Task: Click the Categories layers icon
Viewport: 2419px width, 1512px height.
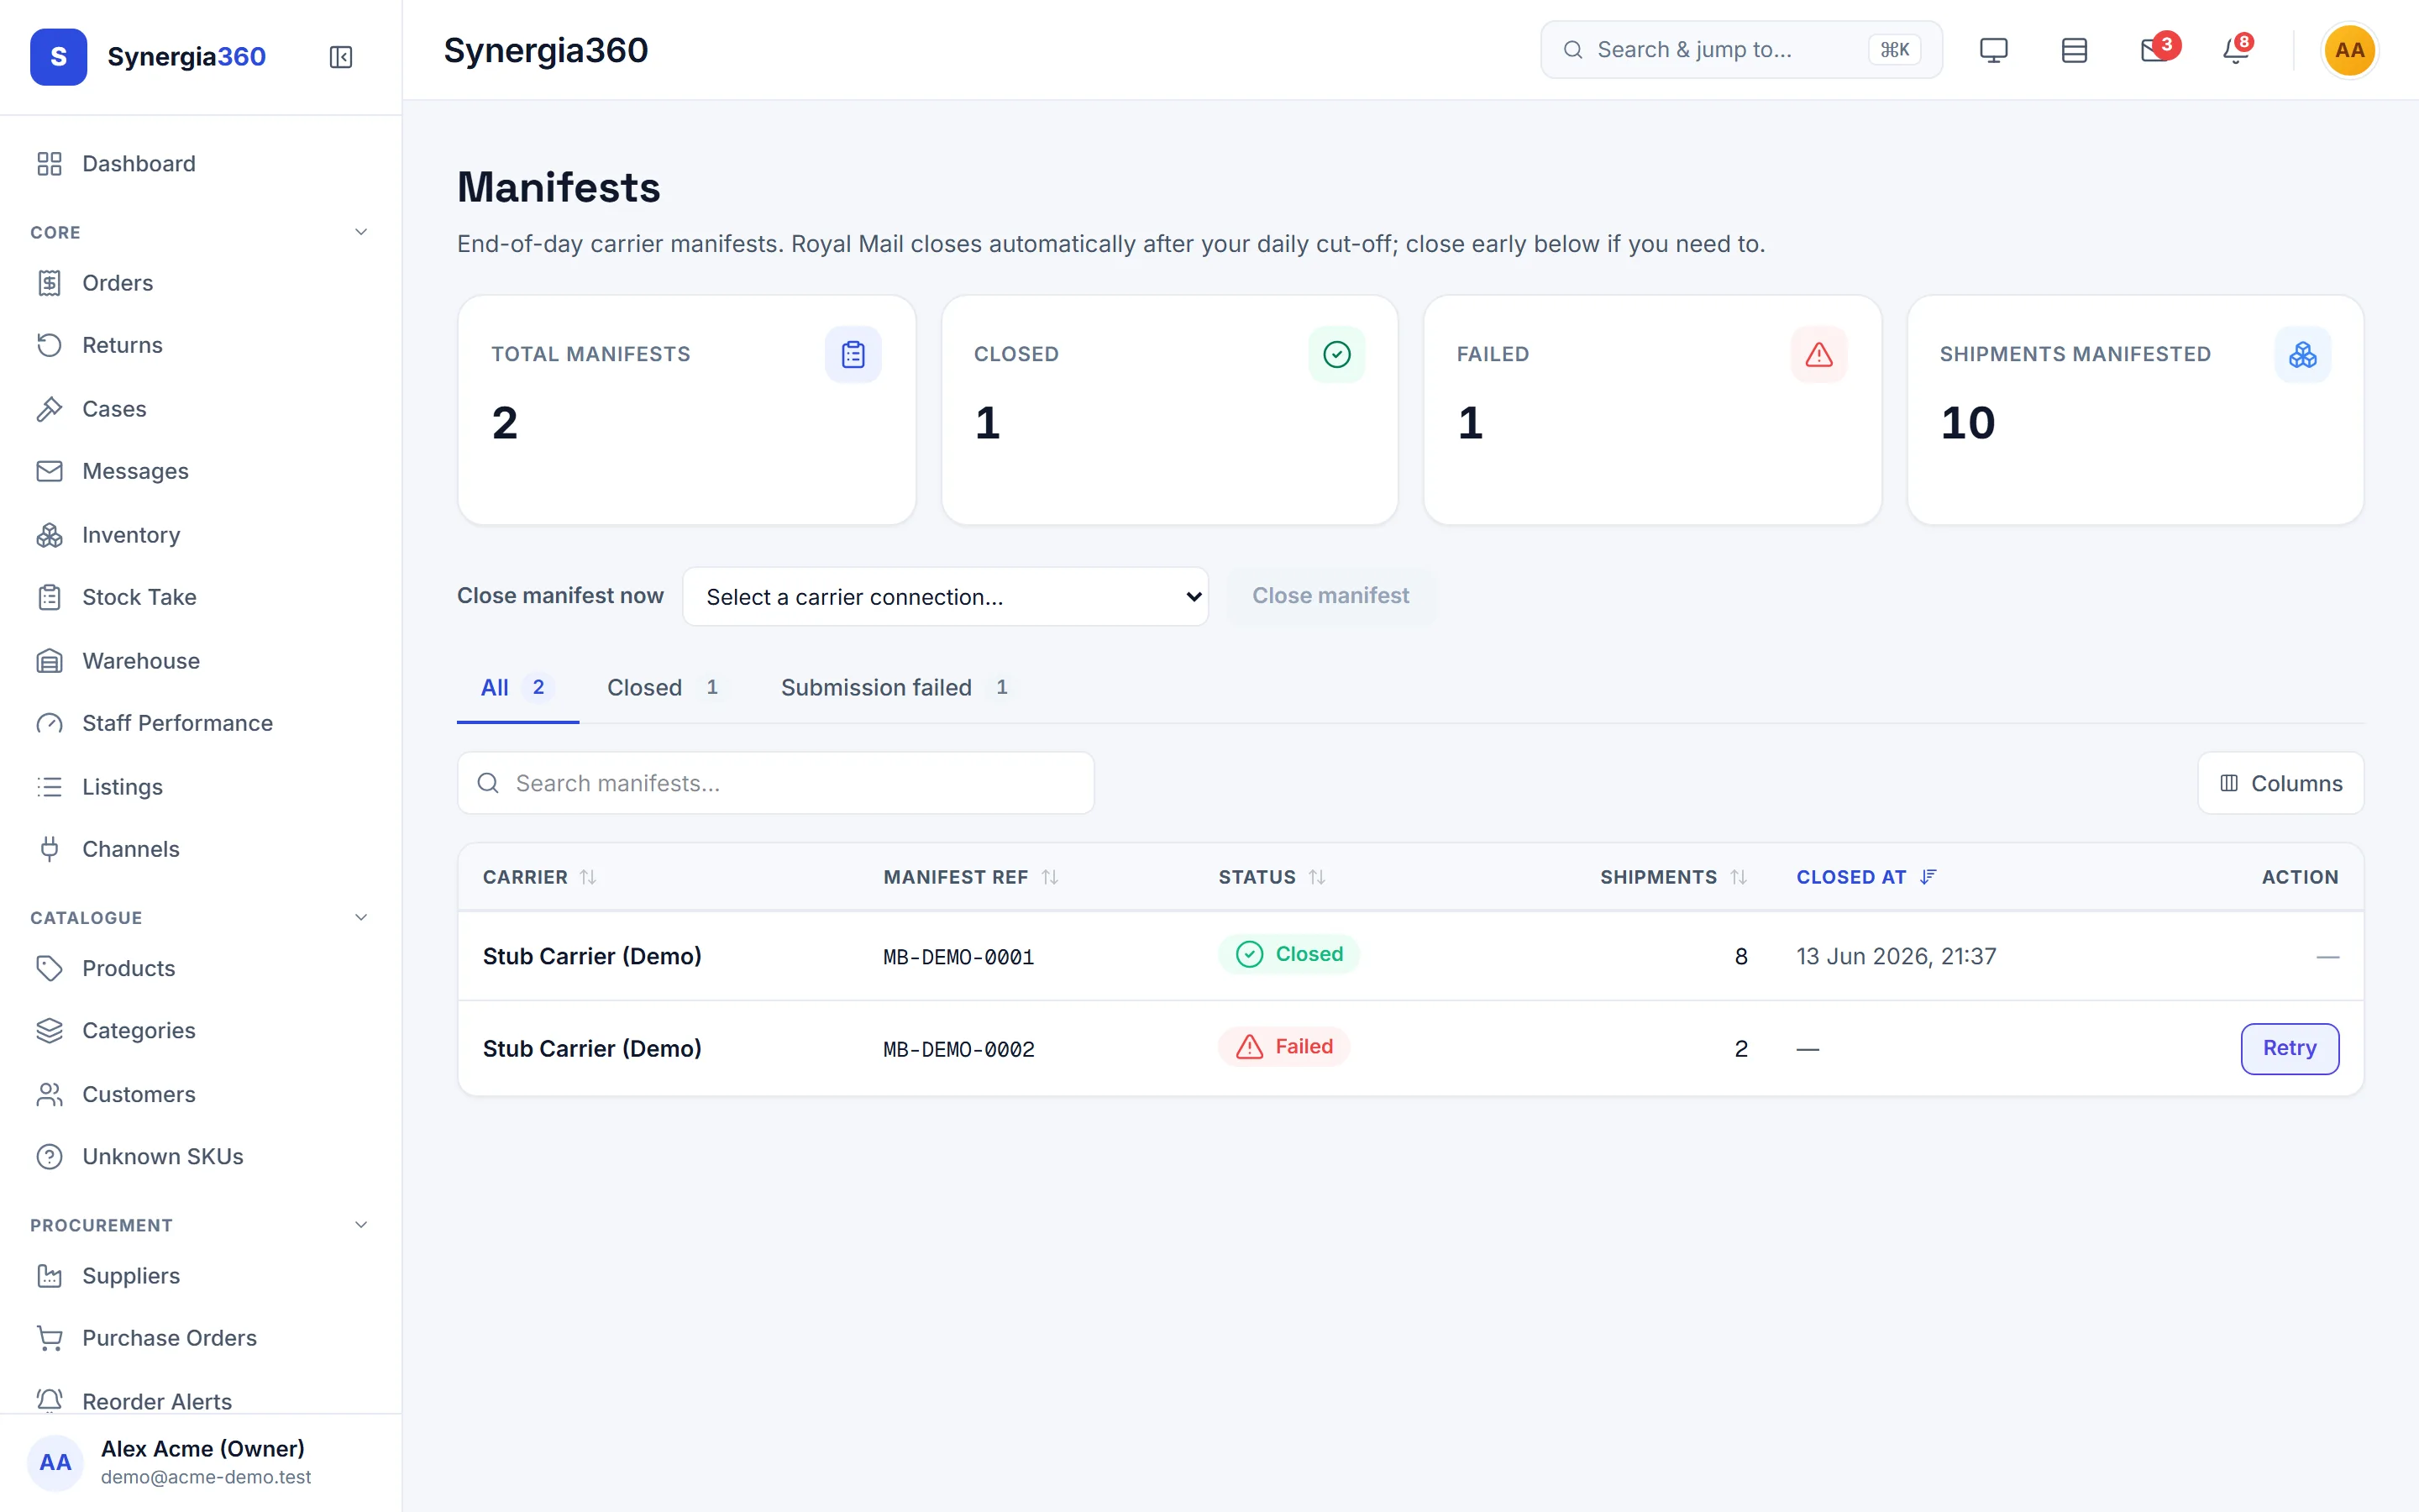Action: tap(49, 1030)
